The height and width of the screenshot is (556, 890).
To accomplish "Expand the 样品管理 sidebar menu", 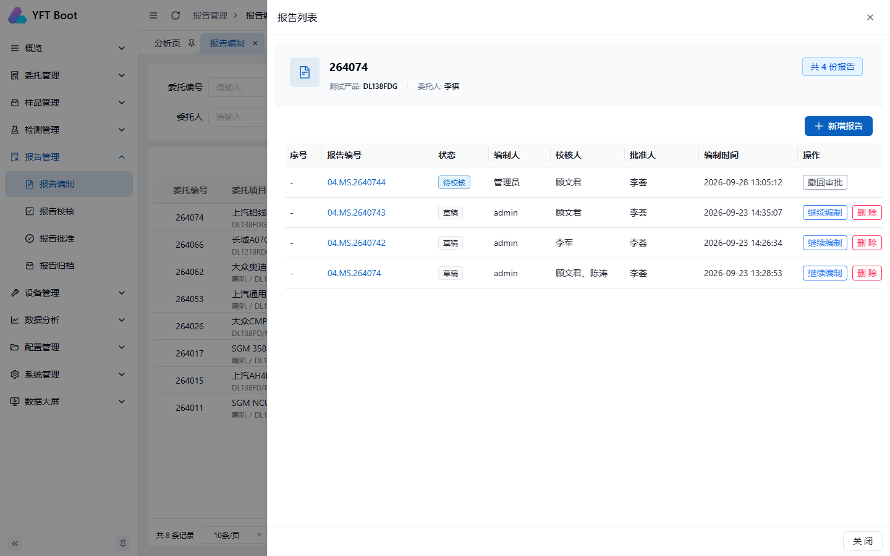I will click(x=69, y=103).
